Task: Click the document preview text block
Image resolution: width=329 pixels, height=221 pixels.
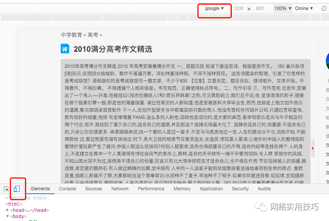Action: (186, 121)
